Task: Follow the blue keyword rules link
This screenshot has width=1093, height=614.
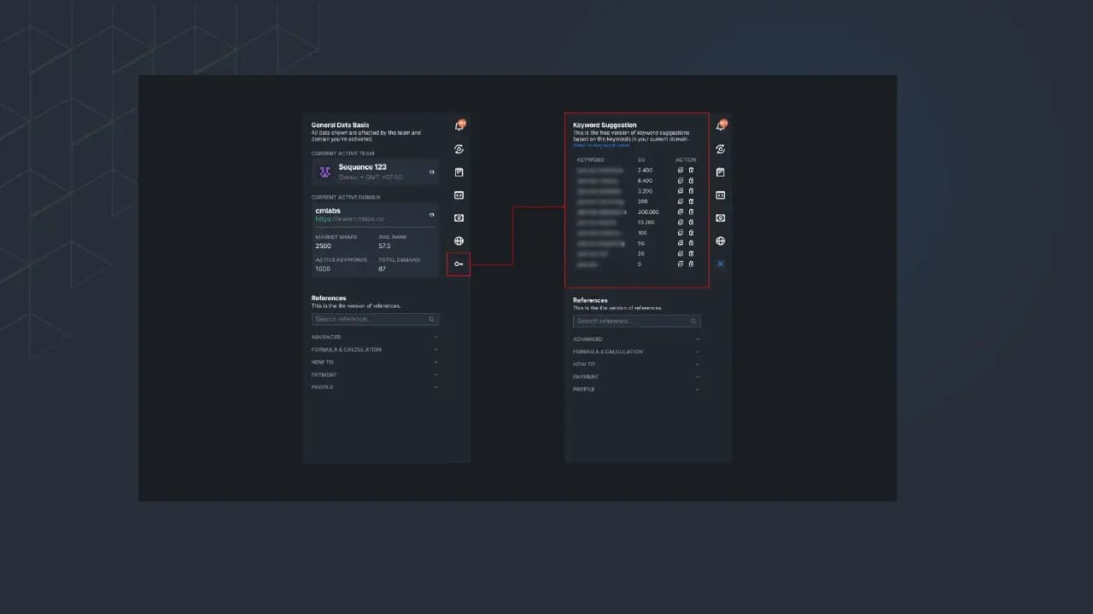Action: (x=601, y=145)
